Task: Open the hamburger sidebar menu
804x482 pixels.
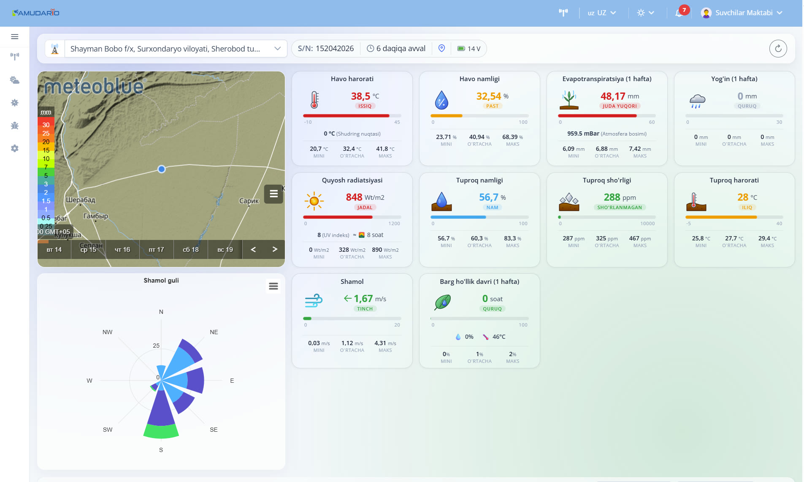Action: pos(15,37)
